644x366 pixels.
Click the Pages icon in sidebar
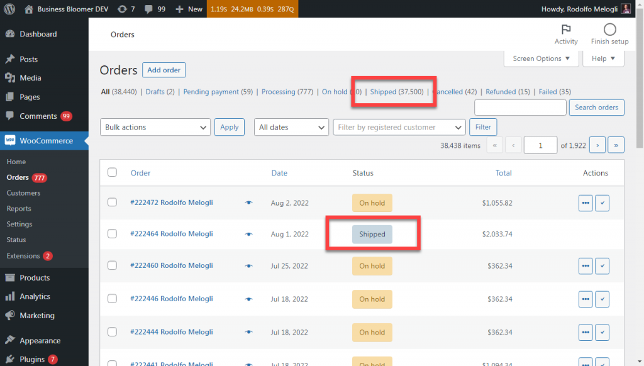point(10,97)
